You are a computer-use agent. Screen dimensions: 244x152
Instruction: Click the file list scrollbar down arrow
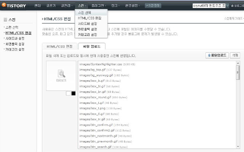[x=238, y=147]
